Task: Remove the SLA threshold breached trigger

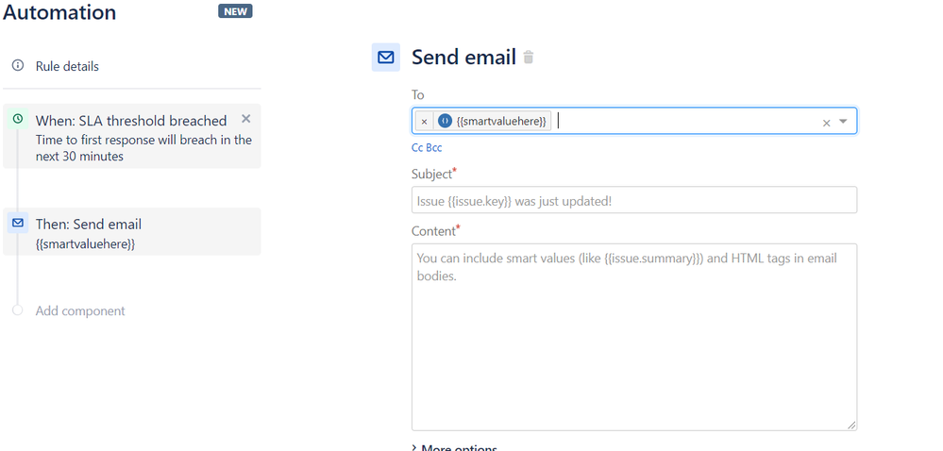Action: tap(246, 119)
